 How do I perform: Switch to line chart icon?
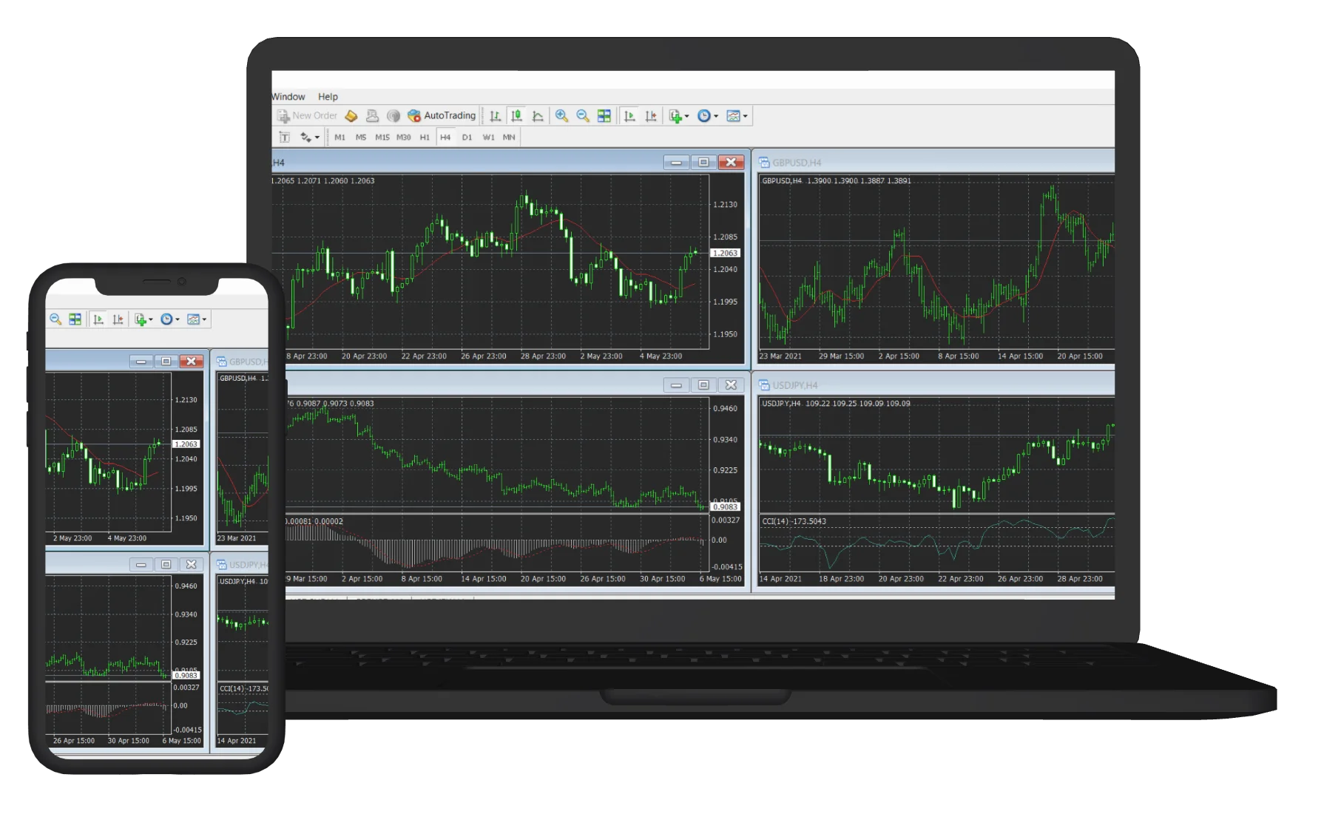[538, 116]
